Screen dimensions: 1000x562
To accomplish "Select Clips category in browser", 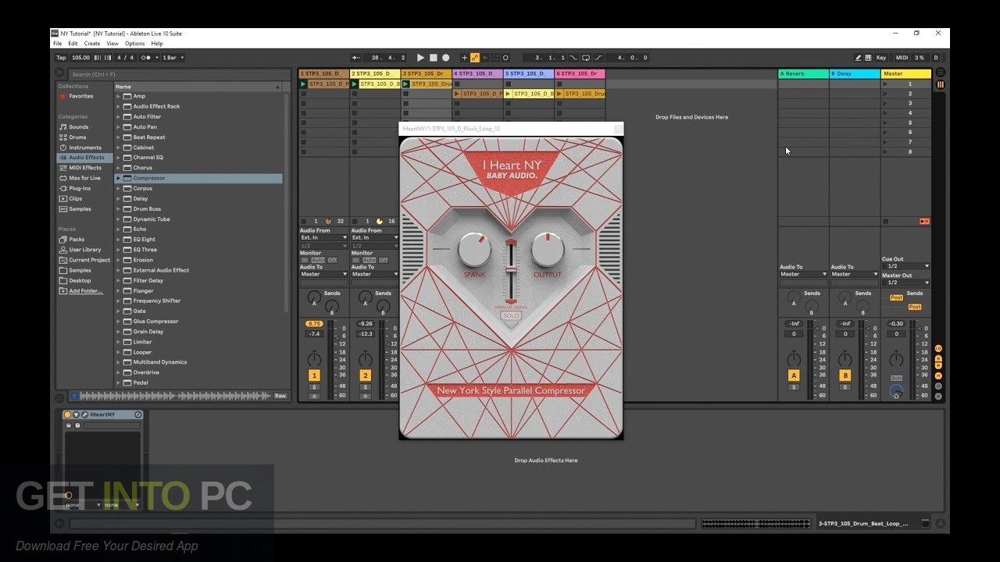I will (75, 198).
